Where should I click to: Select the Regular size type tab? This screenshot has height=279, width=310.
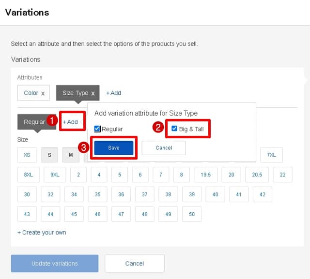pyautogui.click(x=34, y=122)
